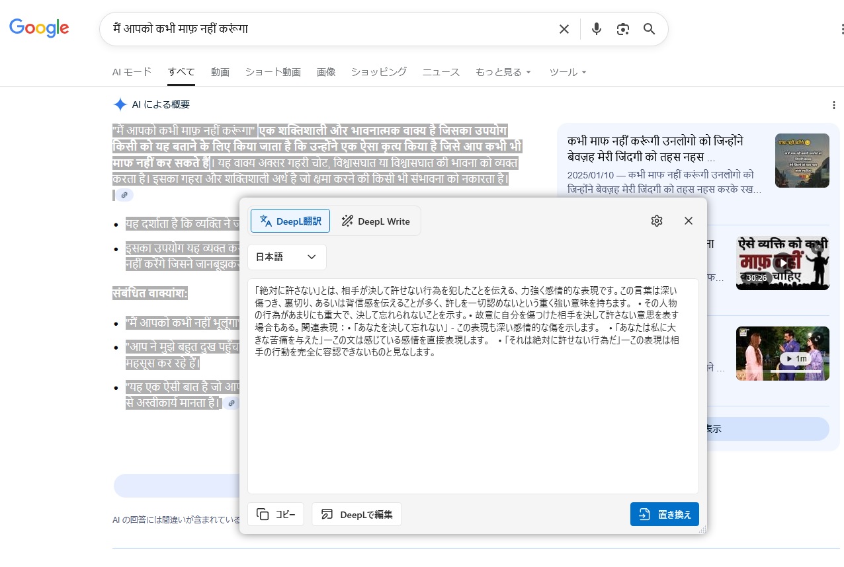Click the コピー button
This screenshot has width=844, height=567.
coord(276,514)
